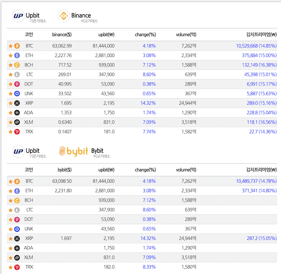Click the BCH coin icon in Binance table
Screen dimensions: 281x274
click(x=17, y=65)
